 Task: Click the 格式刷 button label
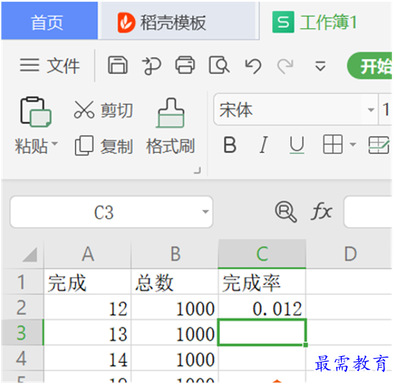[x=171, y=146]
